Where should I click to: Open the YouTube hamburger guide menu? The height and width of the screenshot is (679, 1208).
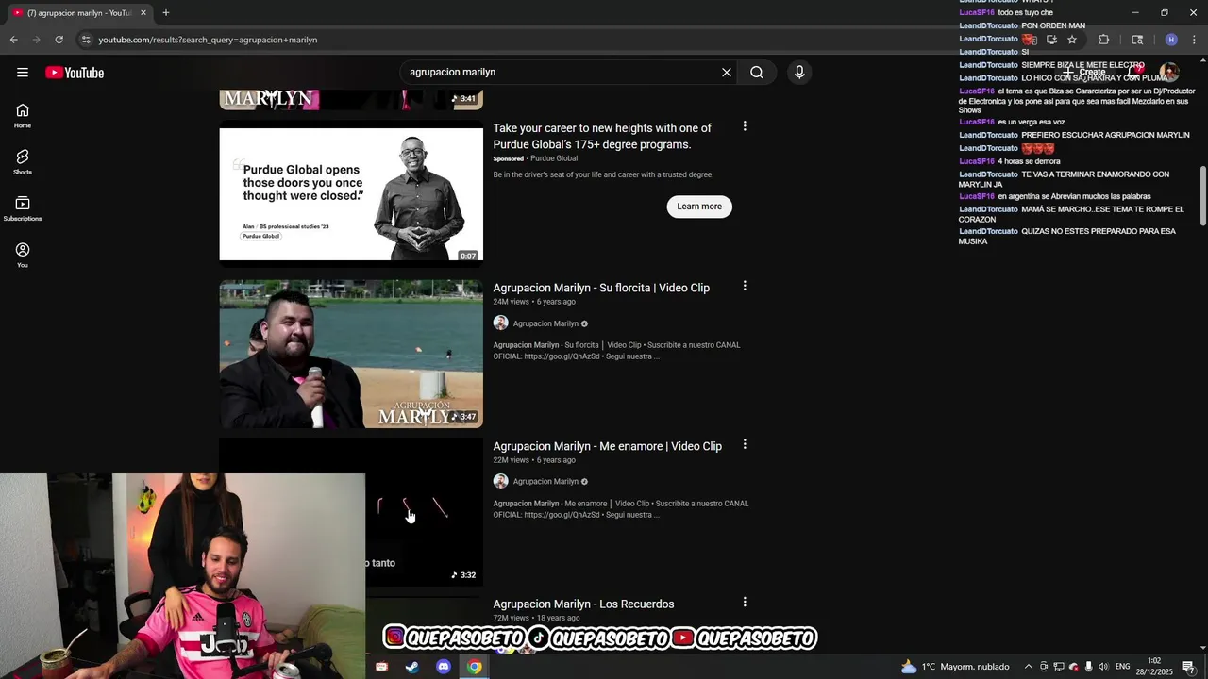click(x=23, y=73)
